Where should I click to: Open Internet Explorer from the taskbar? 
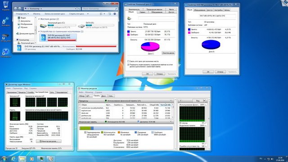click(x=13, y=159)
